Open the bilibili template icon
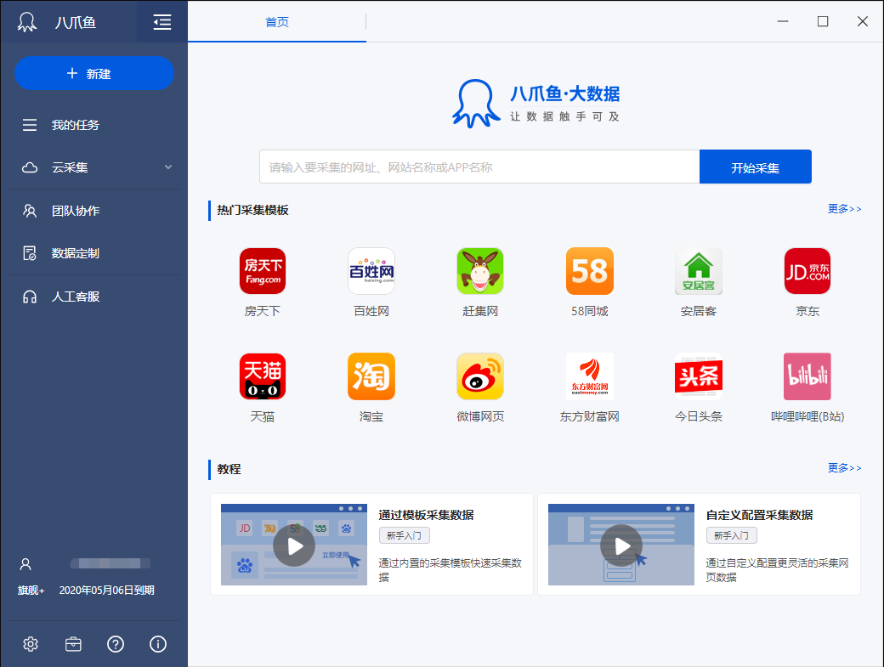This screenshot has width=884, height=667. click(x=807, y=376)
